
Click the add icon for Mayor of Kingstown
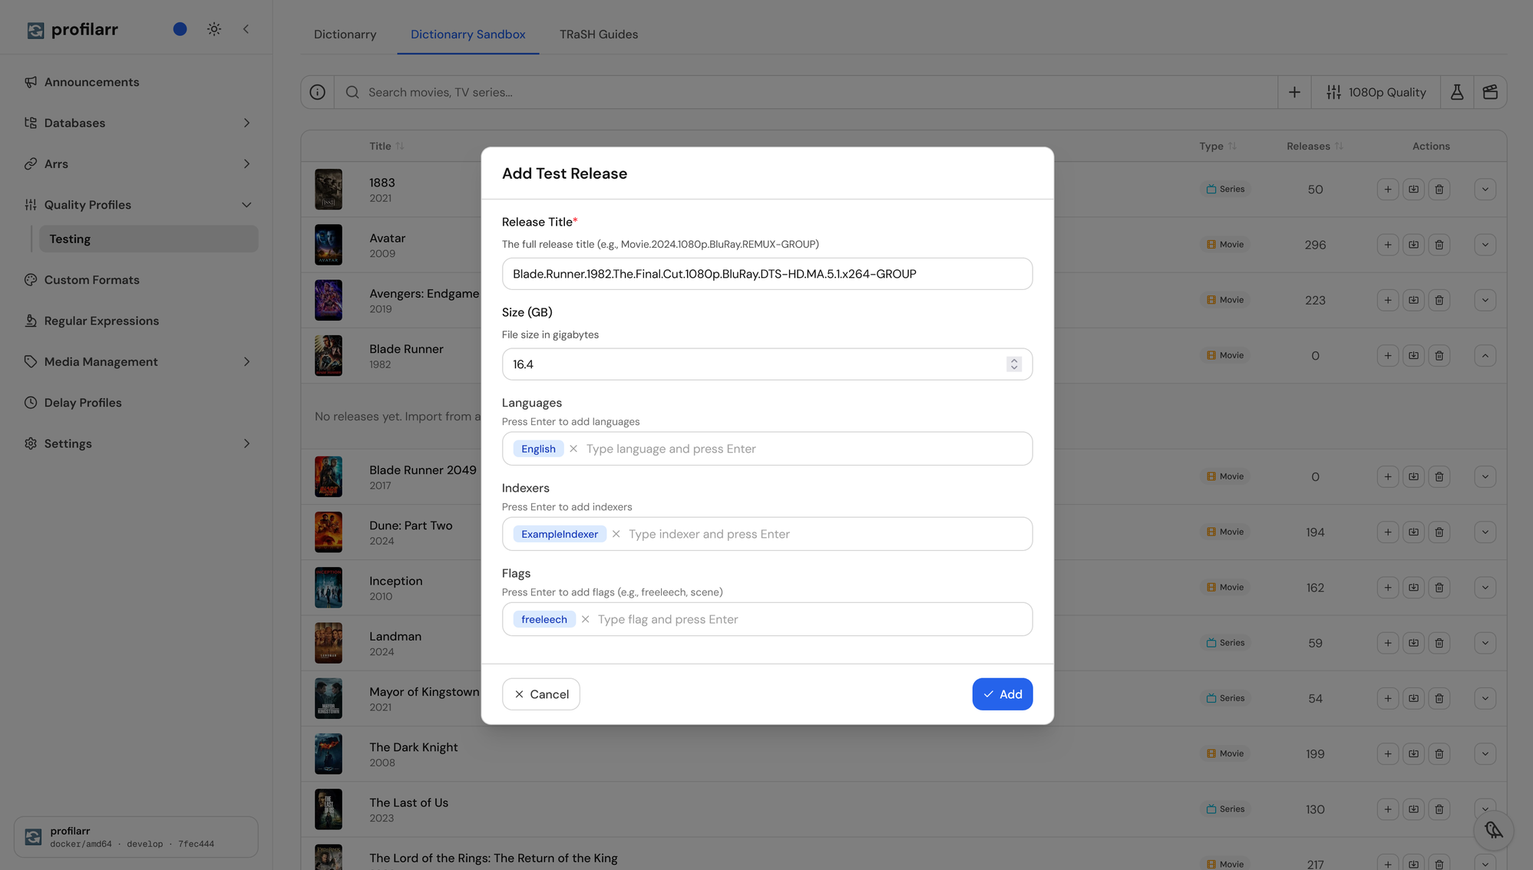click(x=1387, y=698)
